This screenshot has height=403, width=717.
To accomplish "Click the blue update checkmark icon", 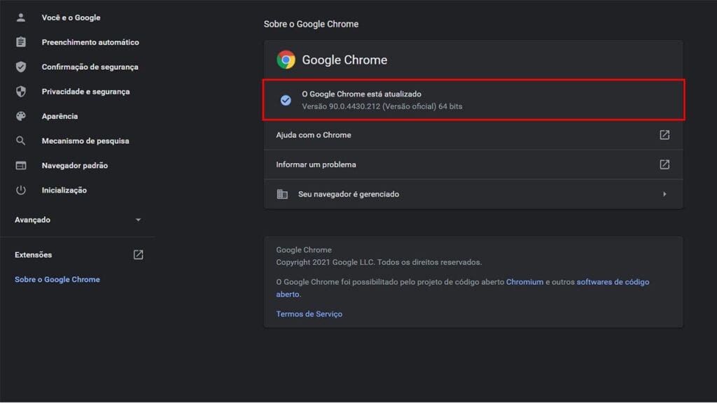I will click(x=286, y=100).
